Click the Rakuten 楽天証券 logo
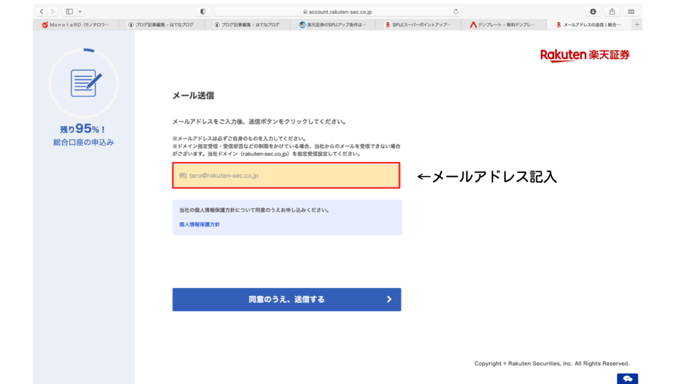684x384 pixels. click(x=585, y=55)
